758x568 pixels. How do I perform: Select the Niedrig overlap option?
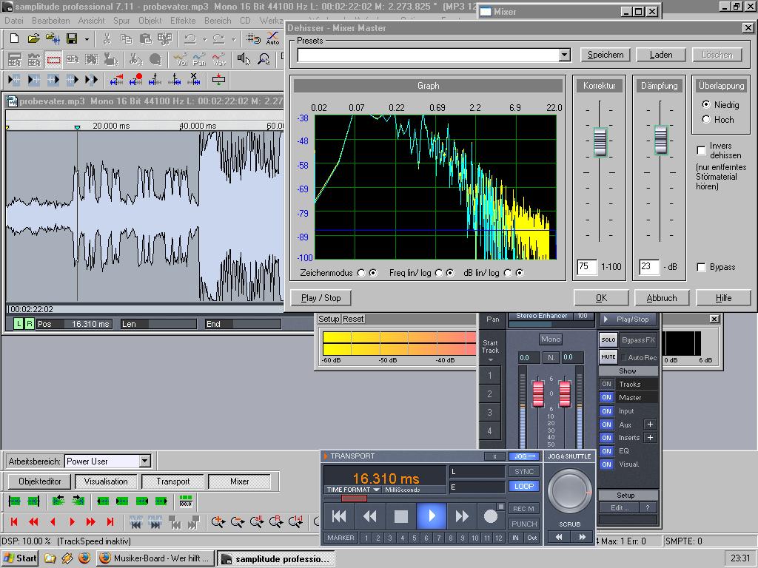coord(705,104)
